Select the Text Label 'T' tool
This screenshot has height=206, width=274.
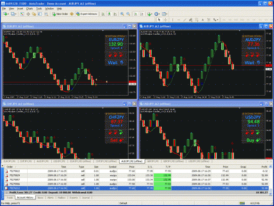click(x=209, y=20)
